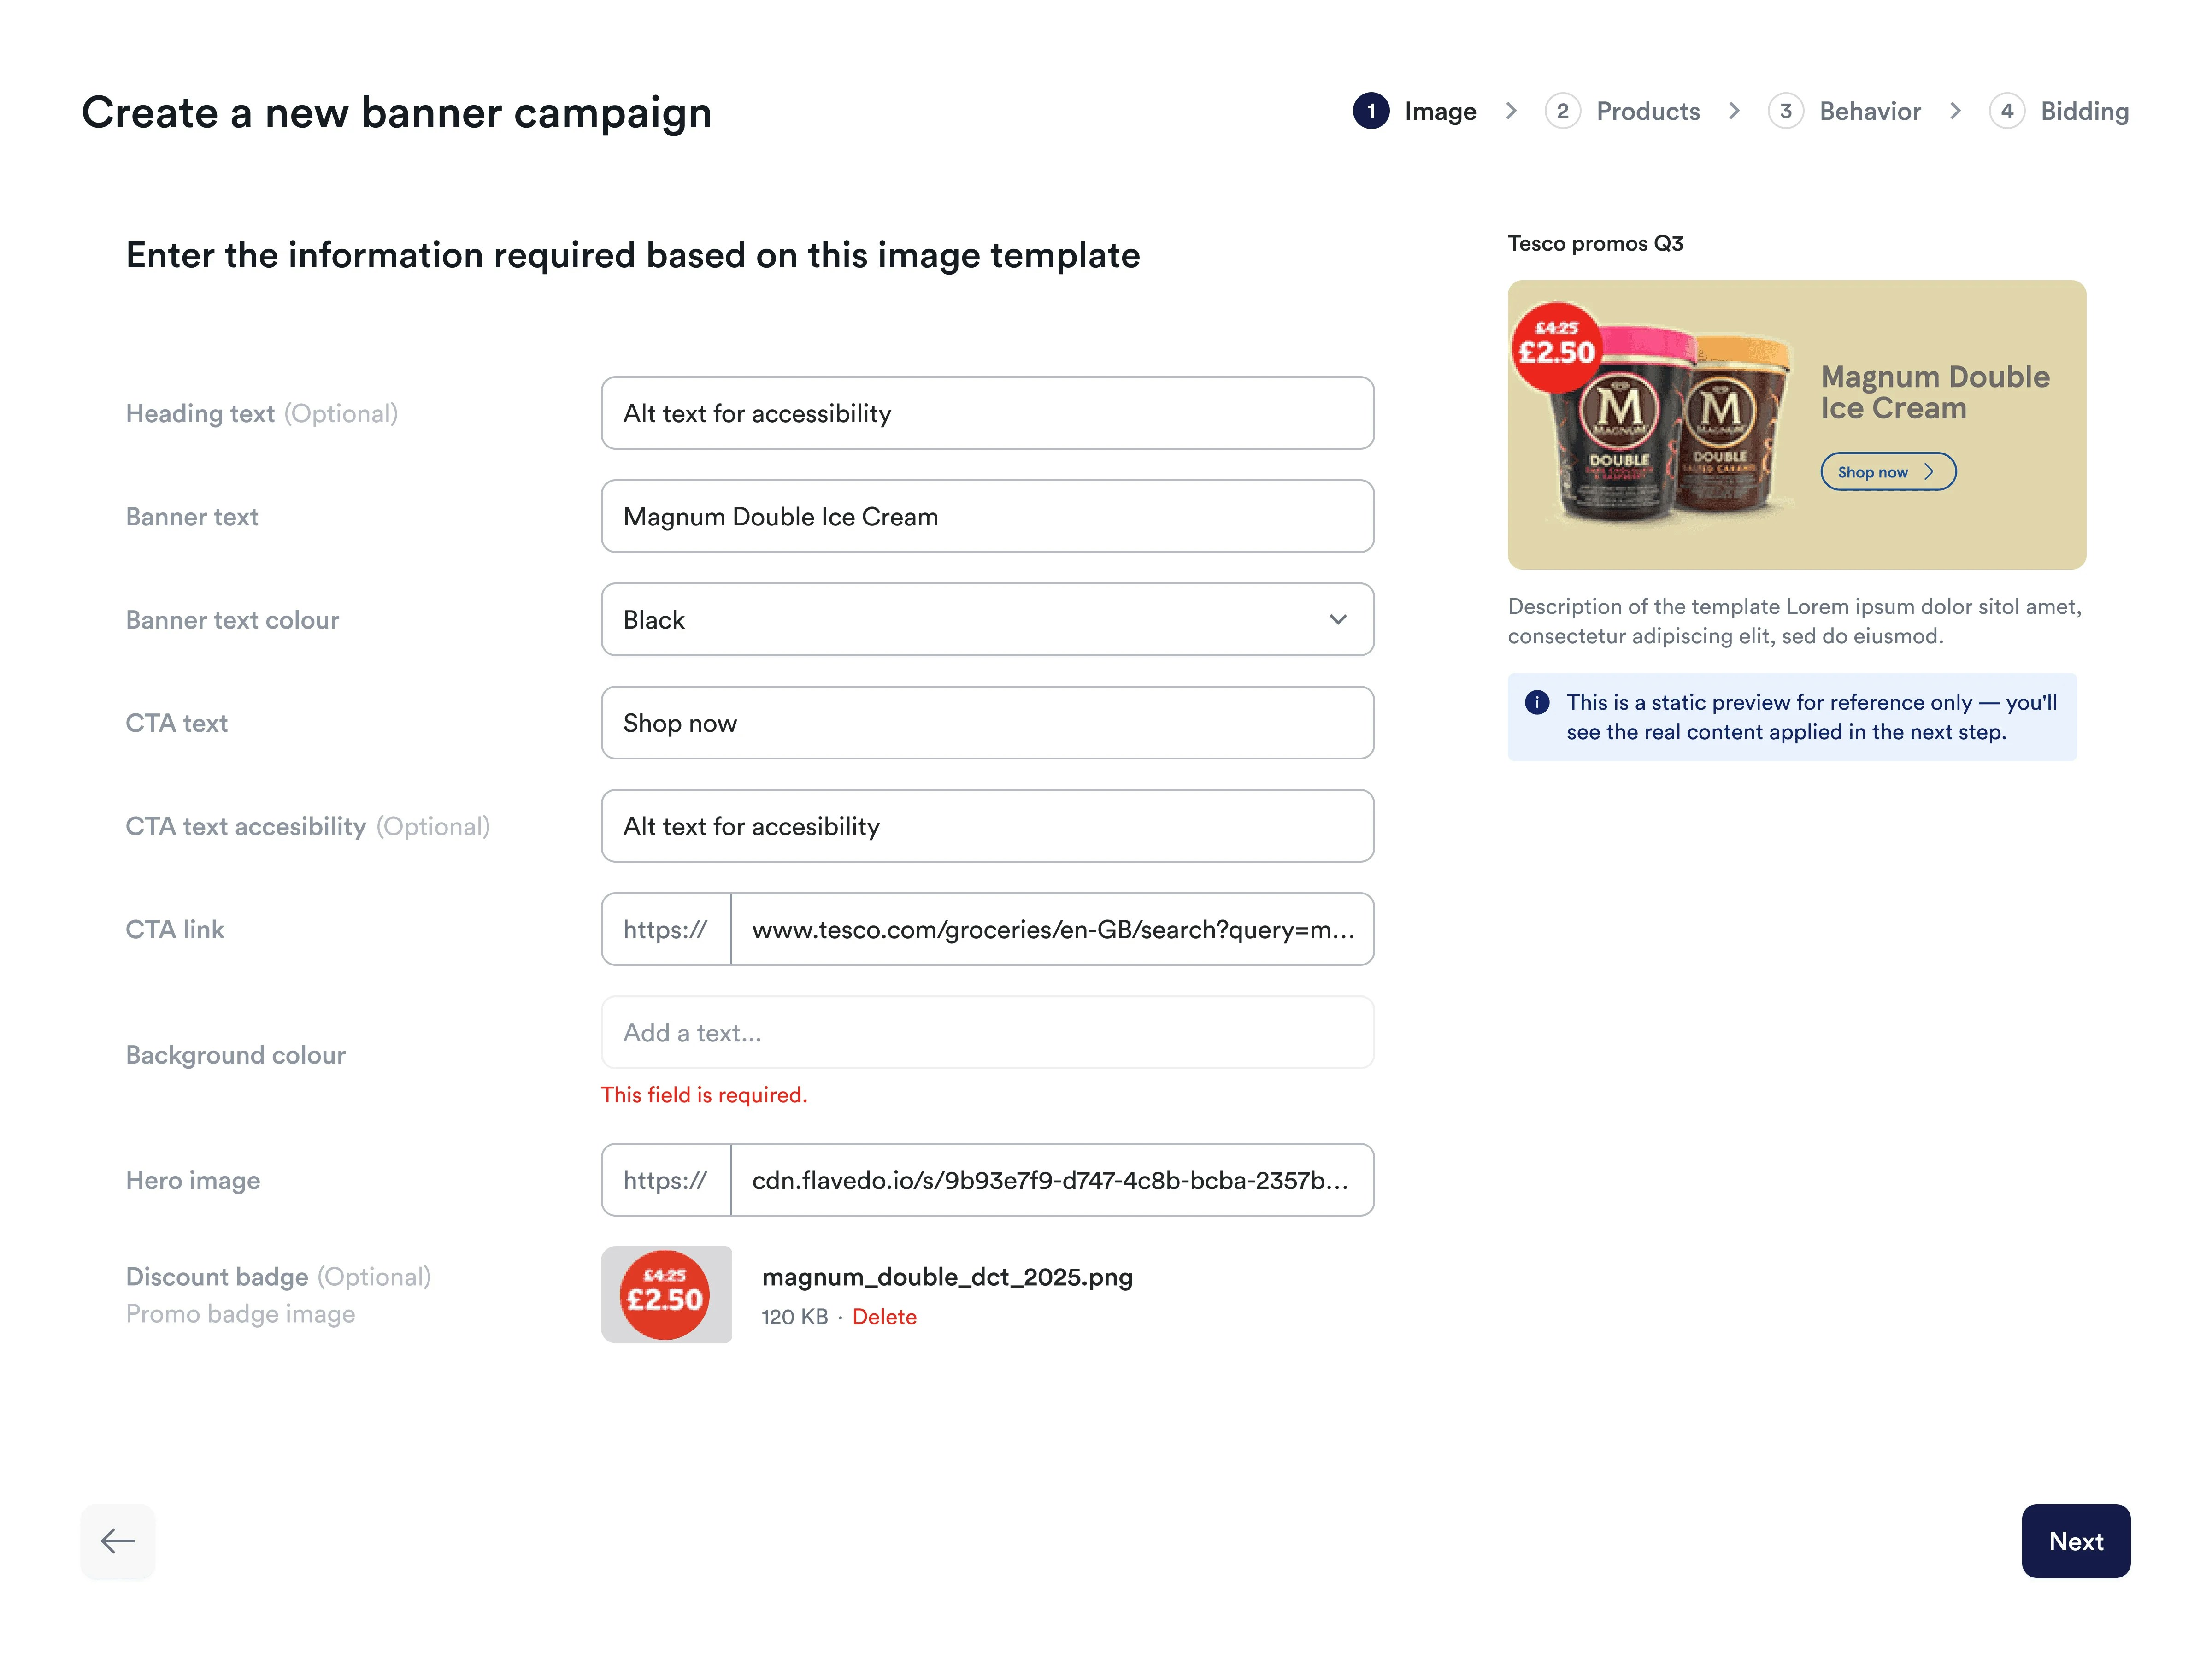This screenshot has width=2212, height=1659.
Task: Click the chevron between Image and Products steps
Action: coord(1512,111)
